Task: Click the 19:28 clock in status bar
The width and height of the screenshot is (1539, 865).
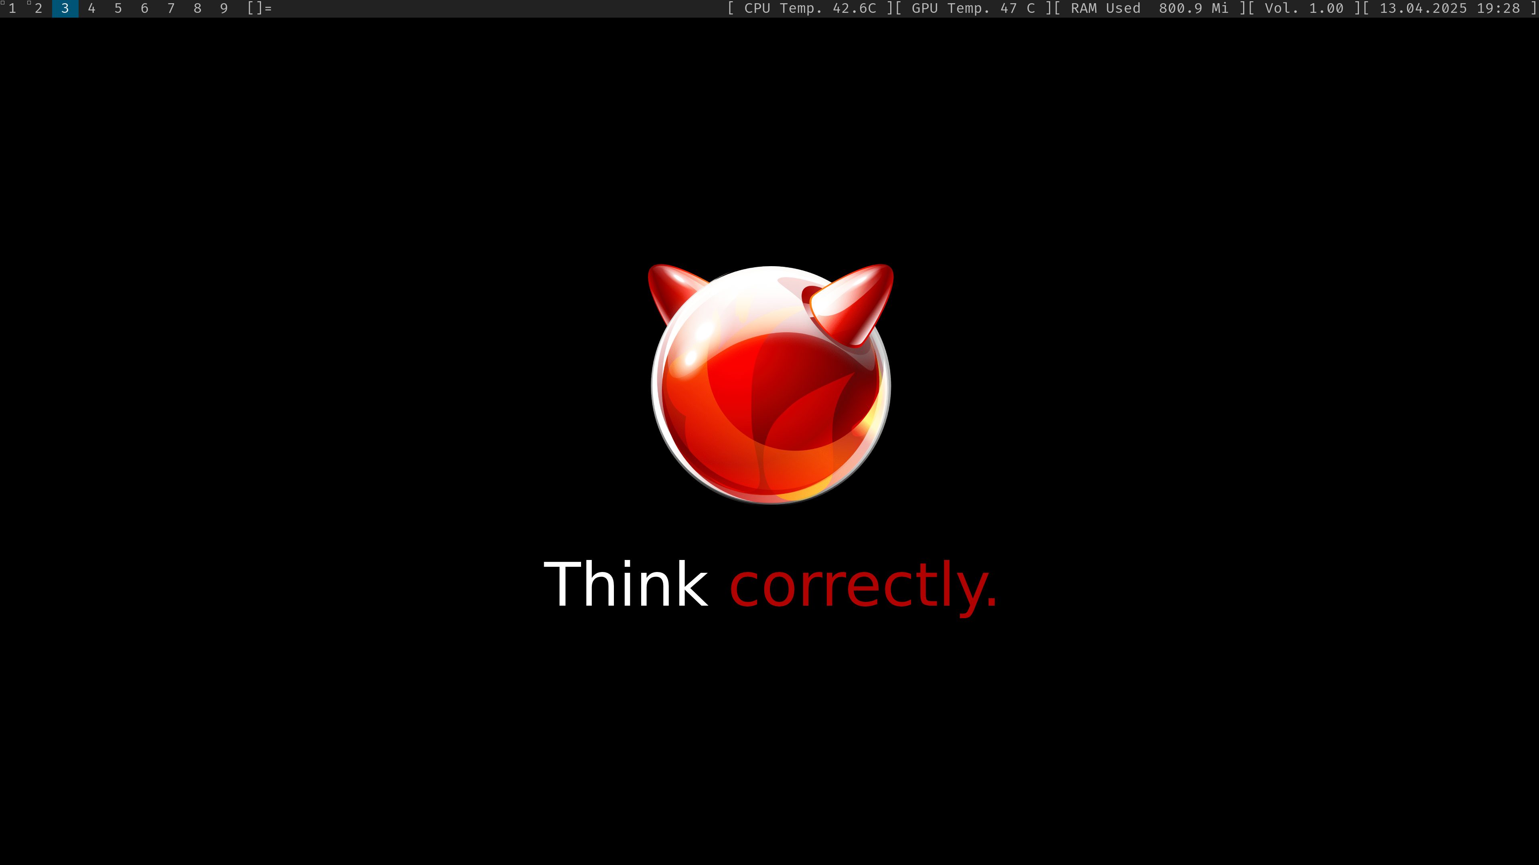Action: (x=1498, y=8)
